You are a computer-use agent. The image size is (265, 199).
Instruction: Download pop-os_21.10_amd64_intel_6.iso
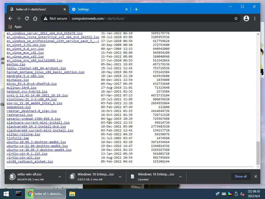(x=34, y=103)
